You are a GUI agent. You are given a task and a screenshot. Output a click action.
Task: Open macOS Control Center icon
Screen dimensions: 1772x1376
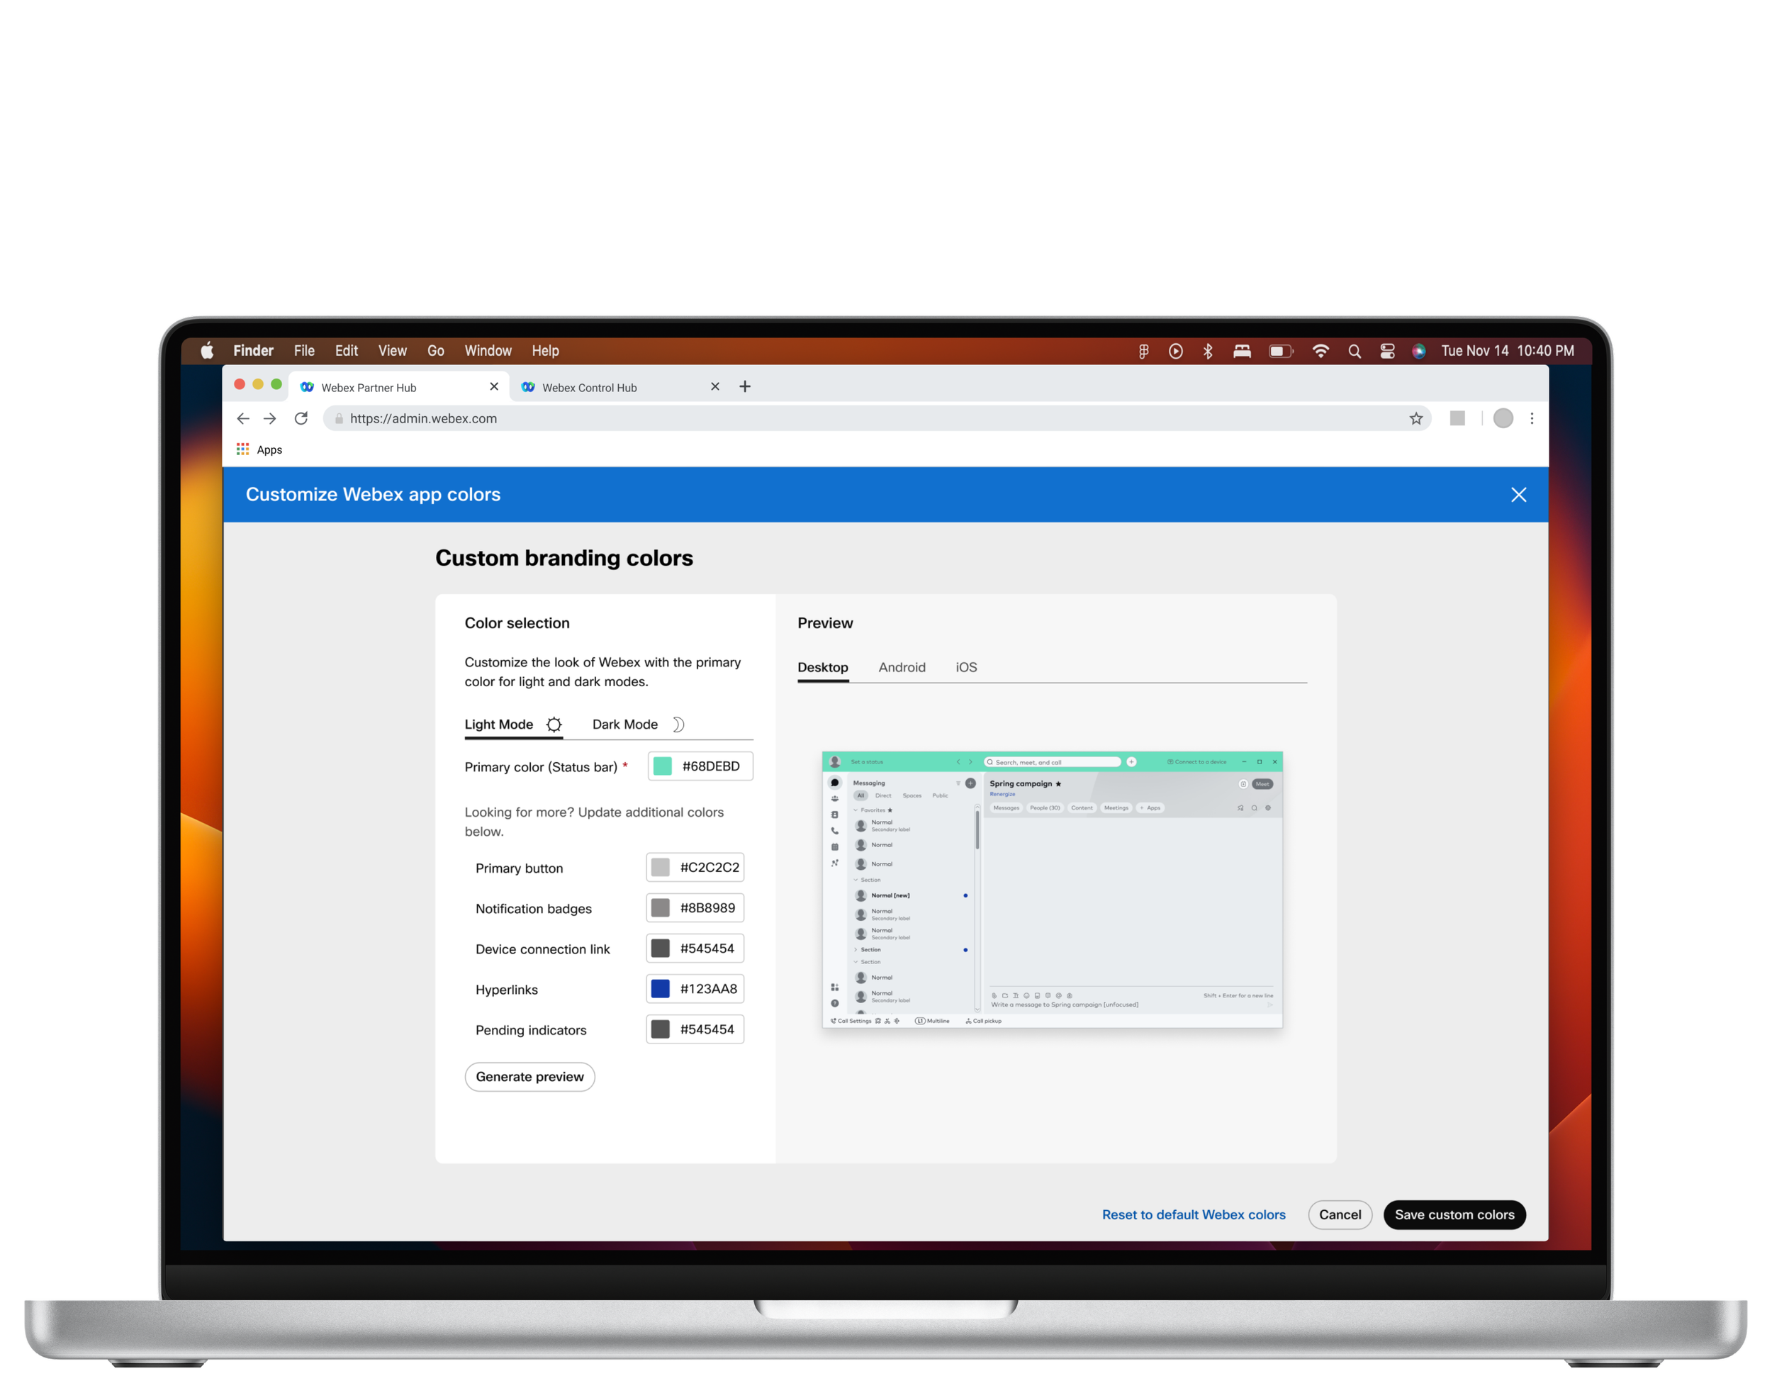[x=1387, y=352]
